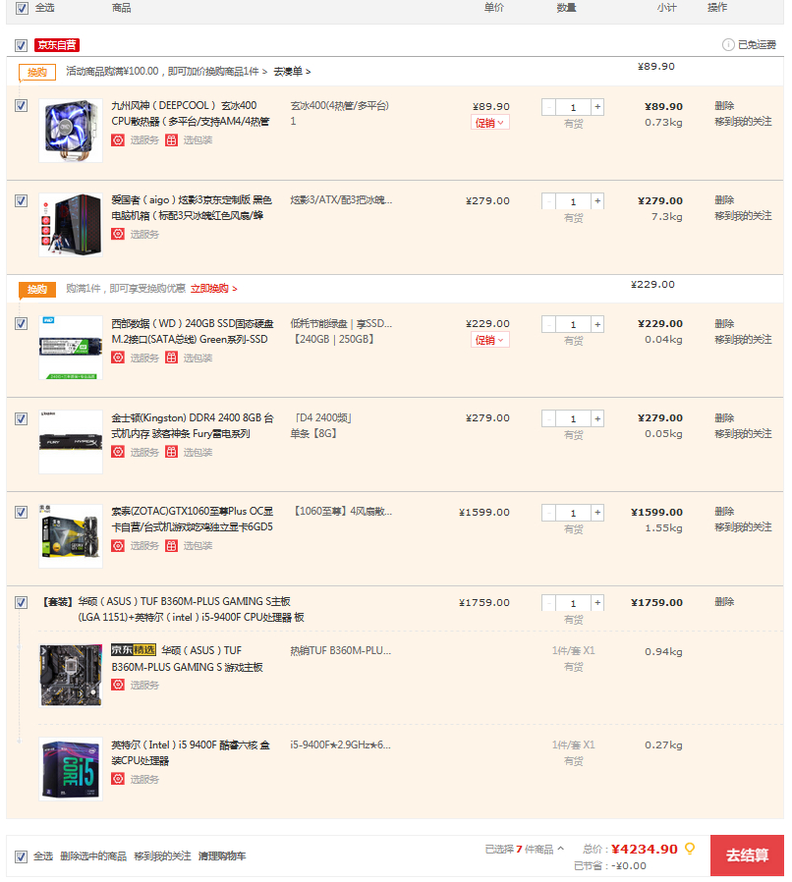Click the 京东自营 red store badge
The height and width of the screenshot is (882, 792).
(57, 45)
